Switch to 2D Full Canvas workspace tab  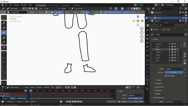[53, 5]
